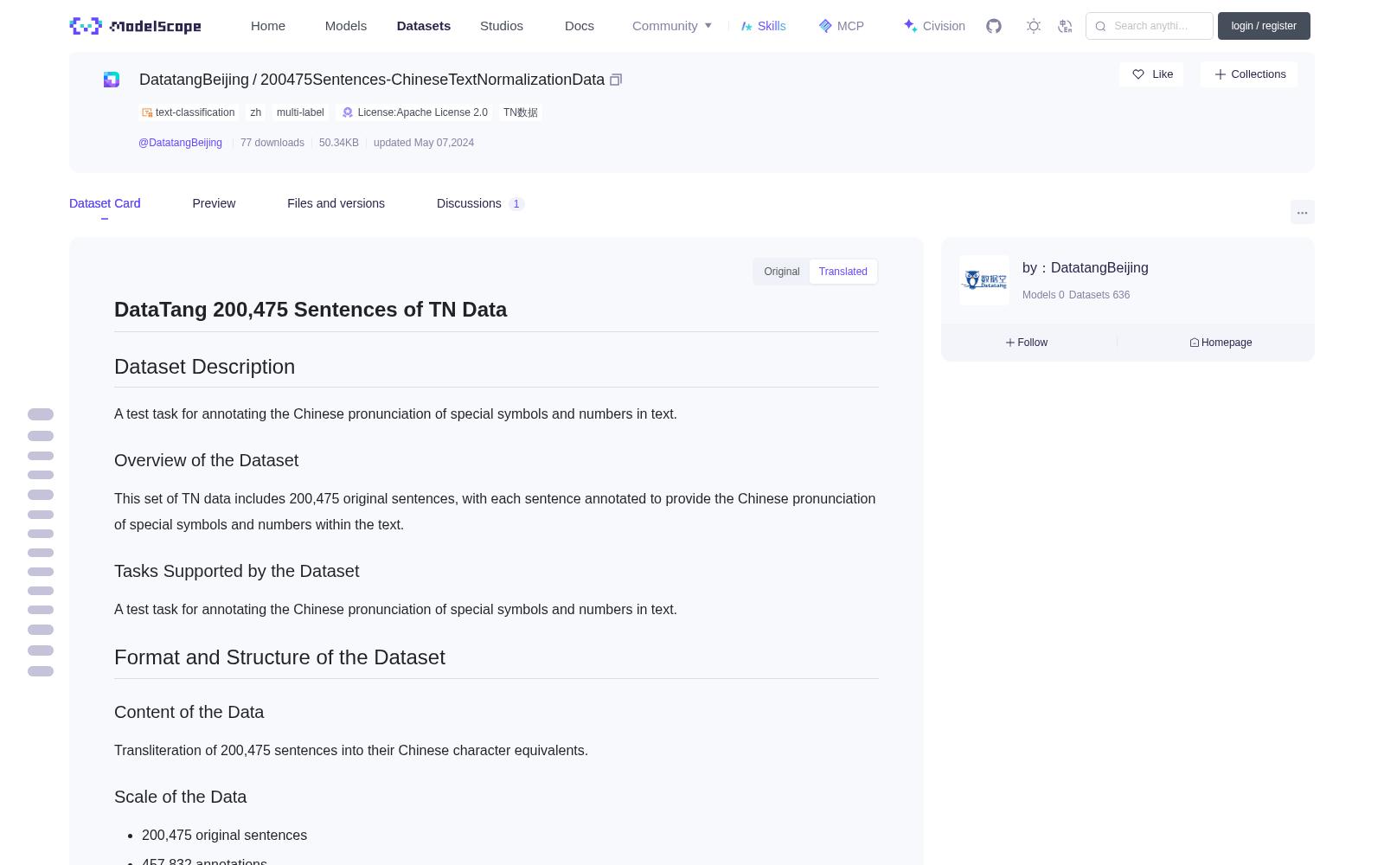Click the TN数据 tag
The height and width of the screenshot is (865, 1384).
[521, 112]
